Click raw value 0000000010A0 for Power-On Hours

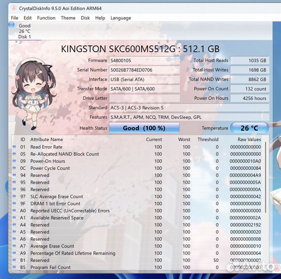click(x=245, y=161)
